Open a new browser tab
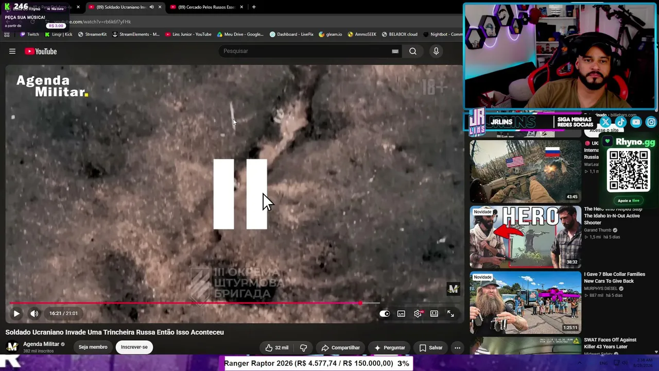Screen dimensions: 659x371 253,7
